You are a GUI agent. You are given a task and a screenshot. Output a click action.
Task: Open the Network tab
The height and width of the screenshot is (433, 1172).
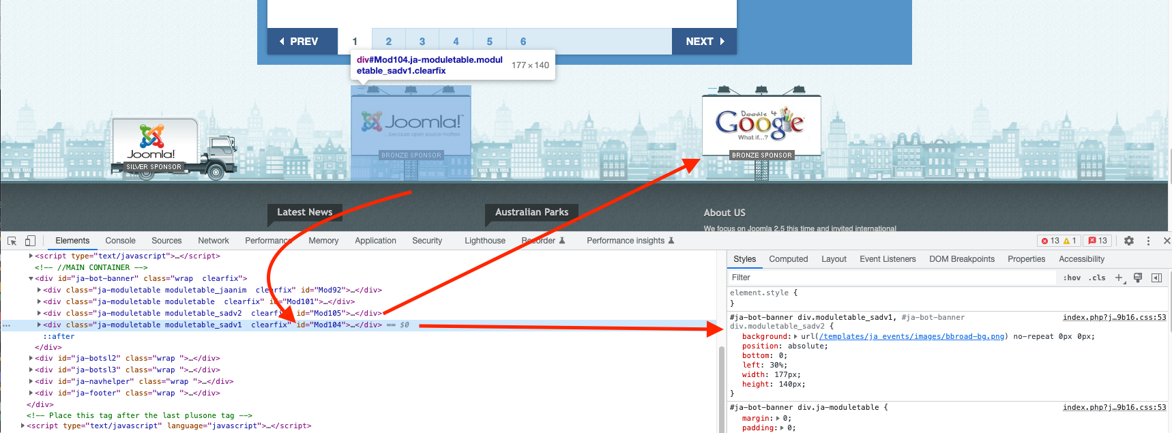(x=214, y=241)
